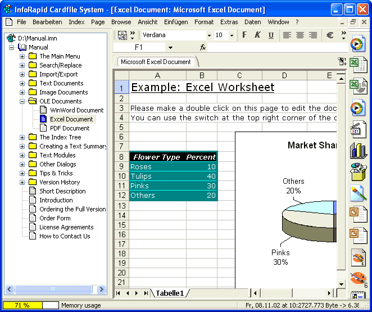
Task: Click the currency conversion icon in the toolbar
Action: coord(123,35)
